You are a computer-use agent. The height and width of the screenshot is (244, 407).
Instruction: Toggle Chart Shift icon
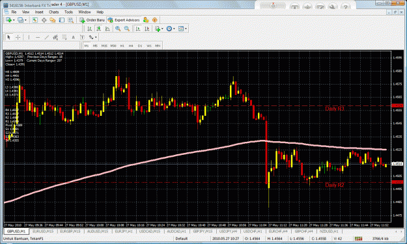click(x=147, y=29)
